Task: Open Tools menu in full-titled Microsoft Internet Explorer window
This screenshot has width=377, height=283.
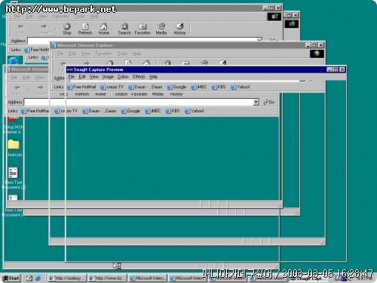Action: point(122,54)
